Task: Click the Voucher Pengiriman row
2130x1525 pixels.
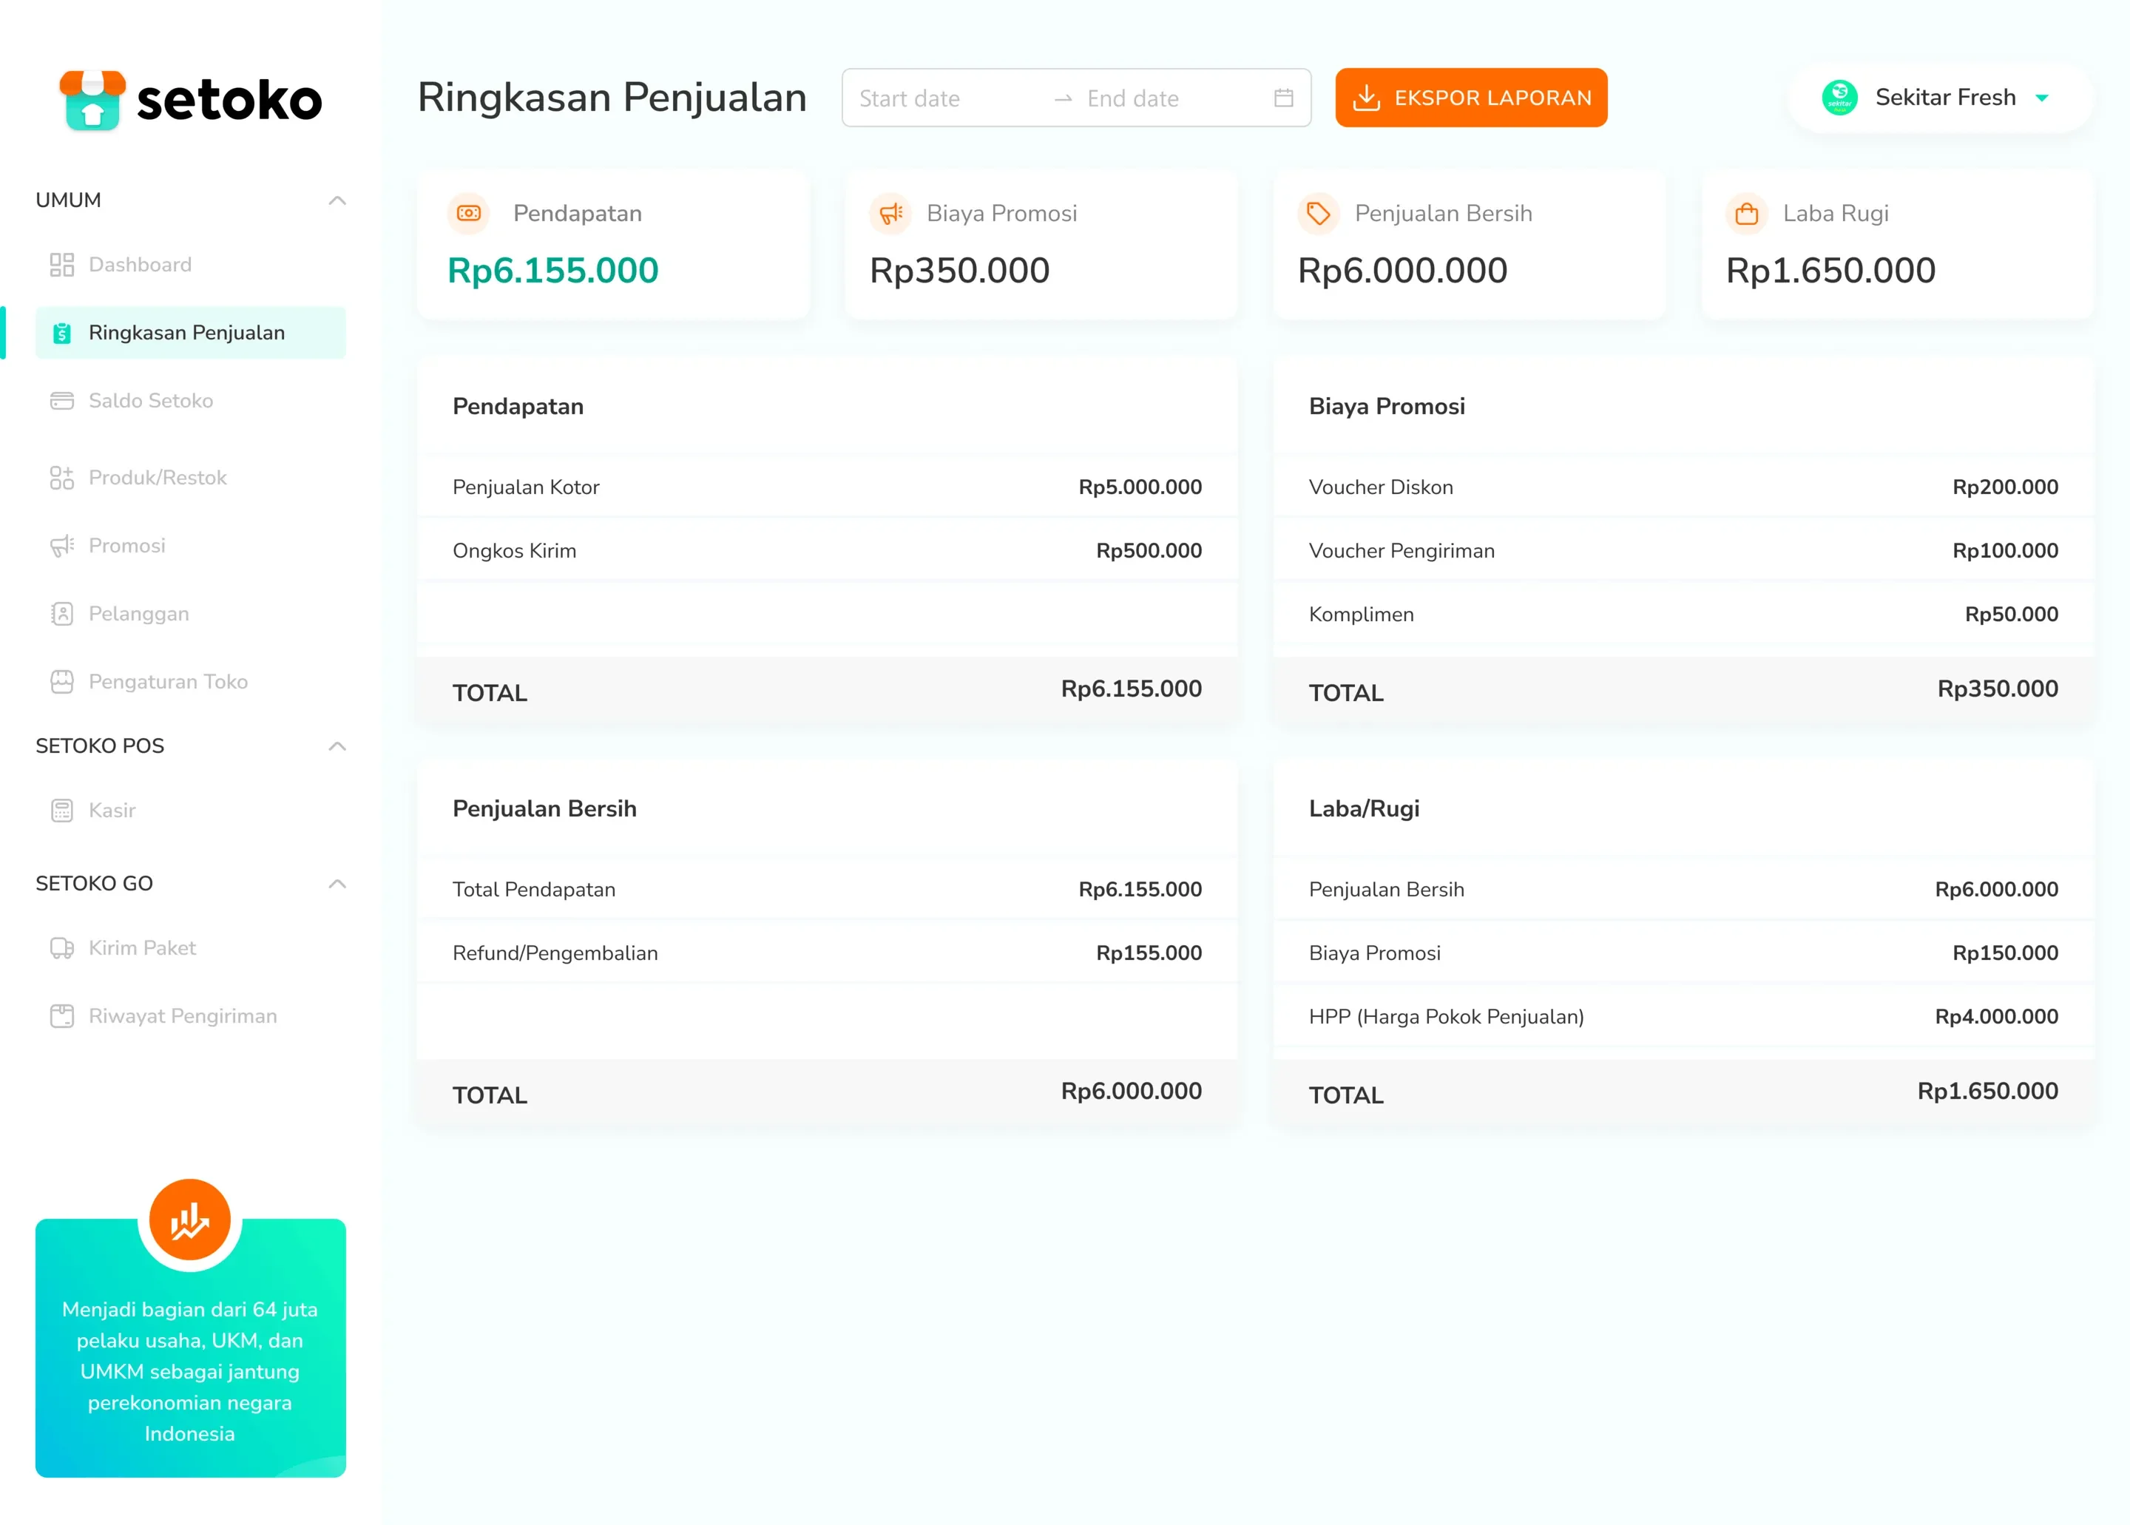Action: click(1683, 550)
